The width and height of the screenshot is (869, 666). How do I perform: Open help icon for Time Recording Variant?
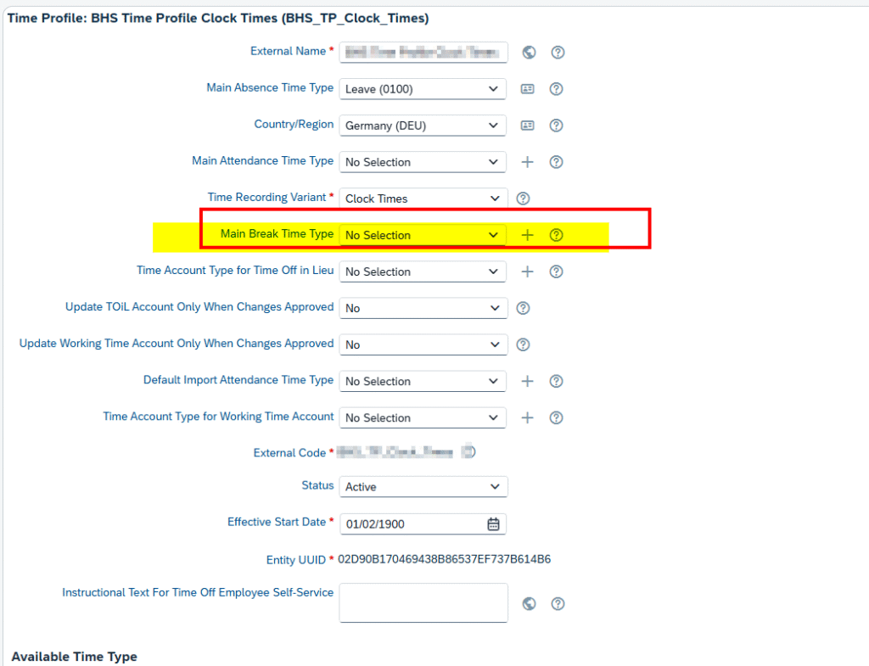pyautogui.click(x=524, y=199)
